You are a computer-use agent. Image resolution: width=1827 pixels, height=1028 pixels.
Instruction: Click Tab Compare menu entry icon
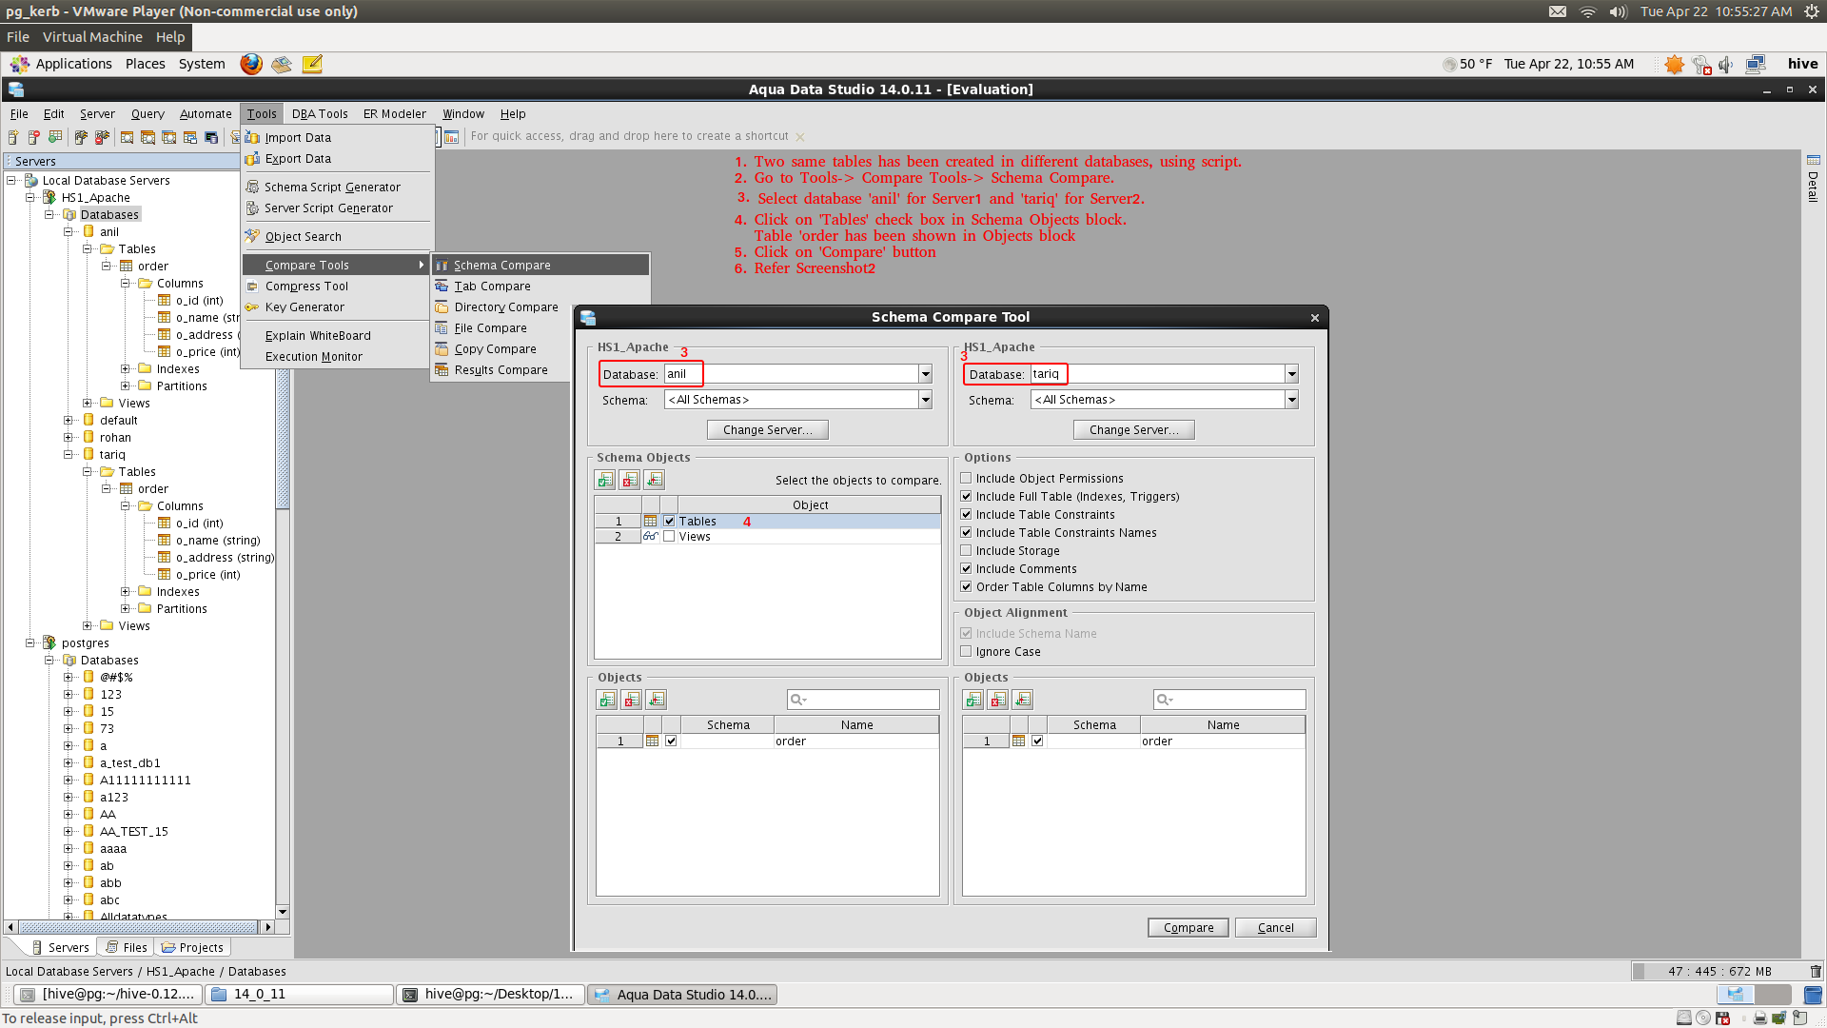coord(442,286)
